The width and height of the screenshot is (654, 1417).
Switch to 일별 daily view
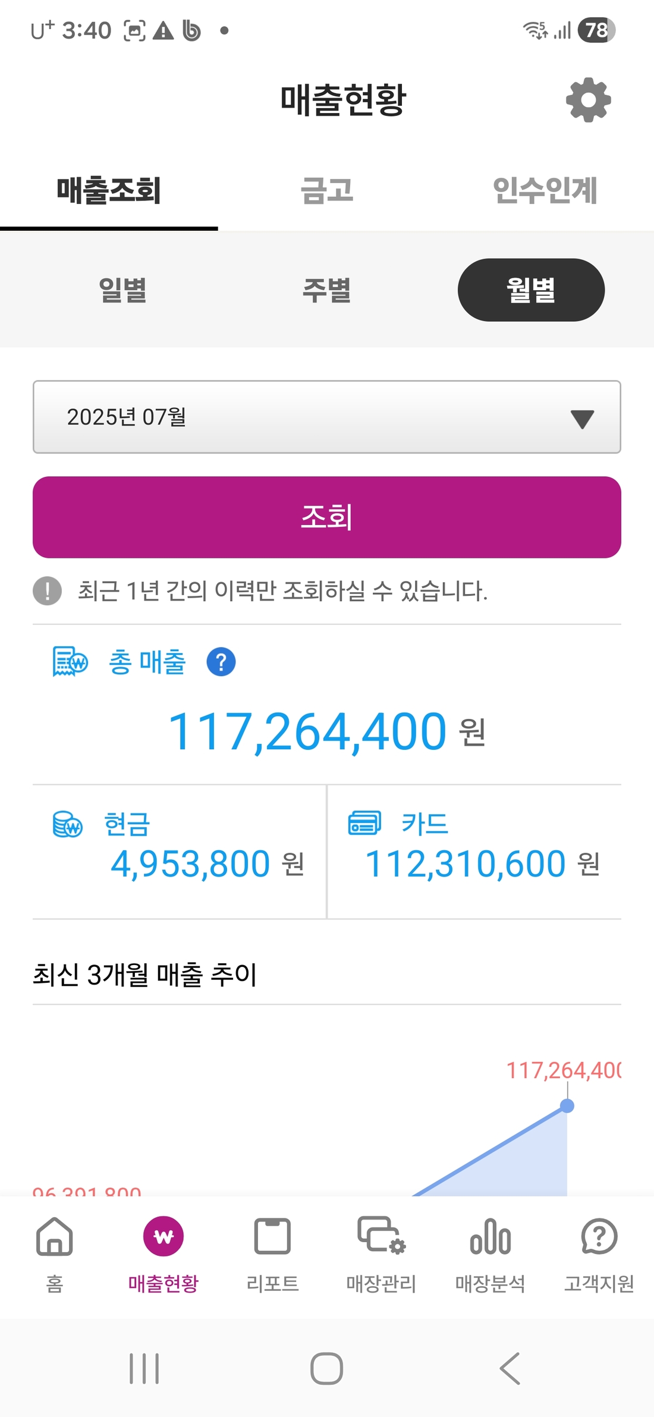coord(122,290)
